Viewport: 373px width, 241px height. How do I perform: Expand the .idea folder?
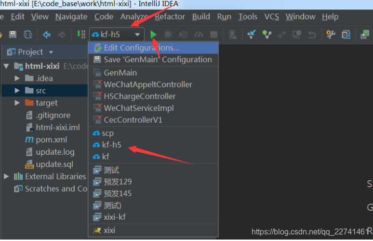[17, 78]
